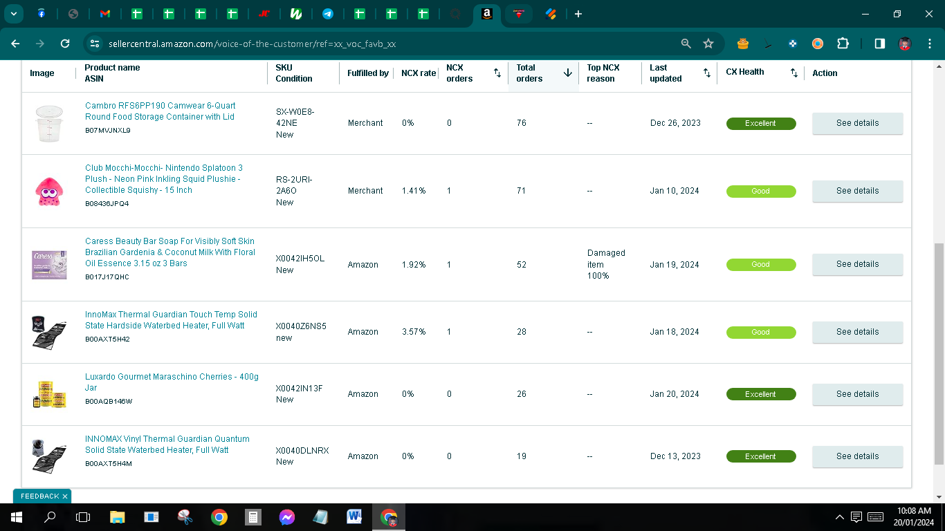Image resolution: width=945 pixels, height=531 pixels.
Task: See details for Luxardo Cherries row
Action: [857, 394]
